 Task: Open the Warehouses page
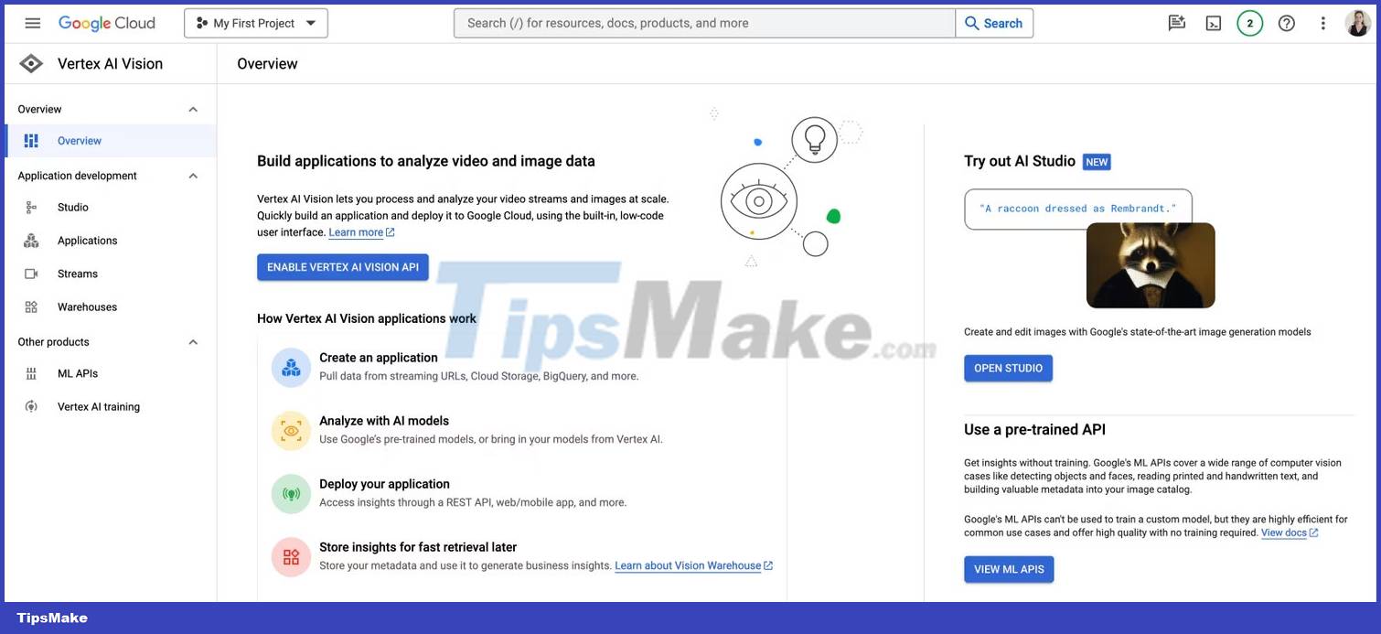tap(87, 306)
